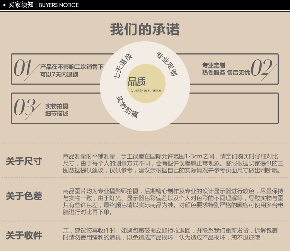
Task: Click the '品质' center circle text
Action: point(136,81)
